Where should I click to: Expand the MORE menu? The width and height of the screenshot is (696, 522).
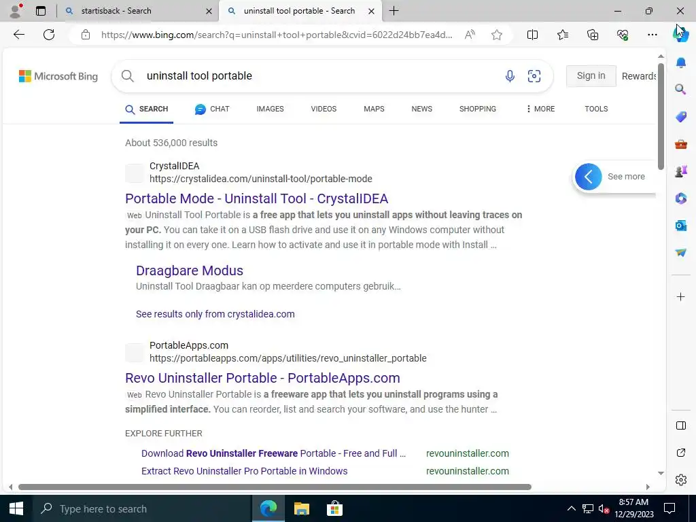point(540,109)
